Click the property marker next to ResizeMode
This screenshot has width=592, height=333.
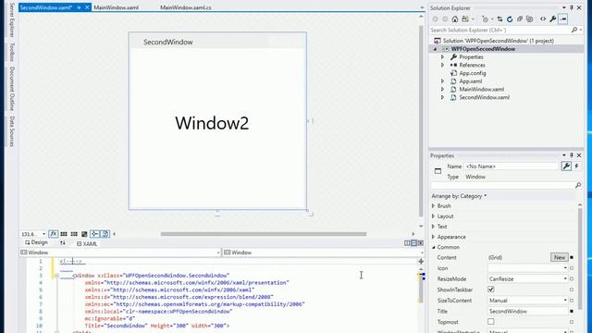coord(572,279)
